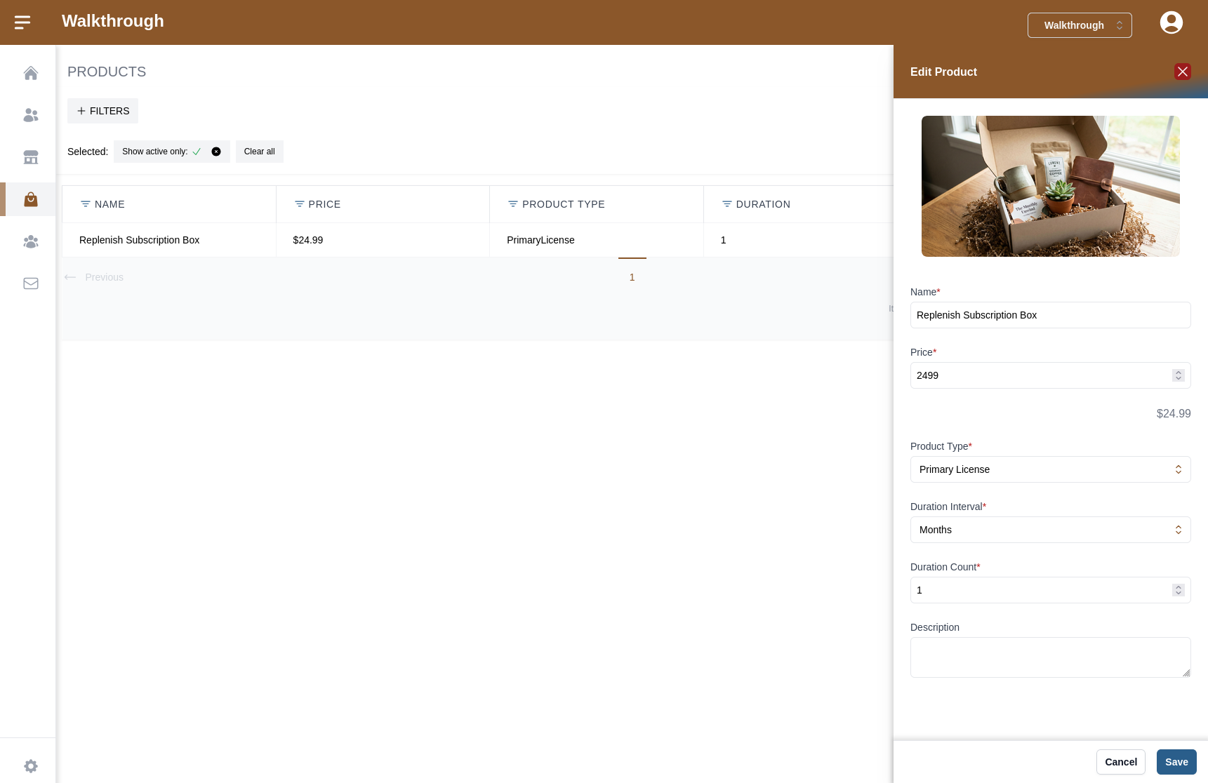Open the Product Type dropdown
This screenshot has height=783, width=1208.
click(x=1050, y=469)
